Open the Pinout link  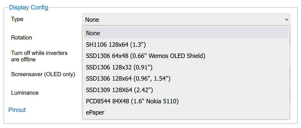[17, 110]
